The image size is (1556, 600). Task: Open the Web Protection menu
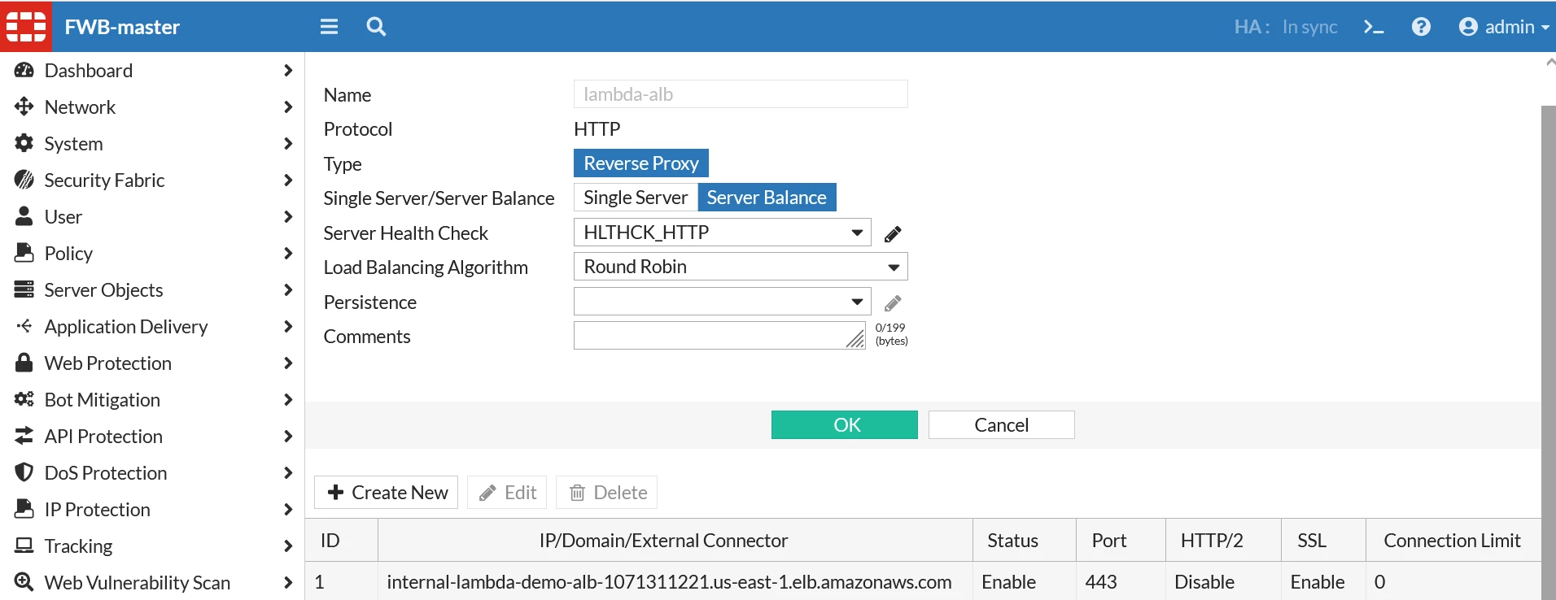tap(152, 363)
